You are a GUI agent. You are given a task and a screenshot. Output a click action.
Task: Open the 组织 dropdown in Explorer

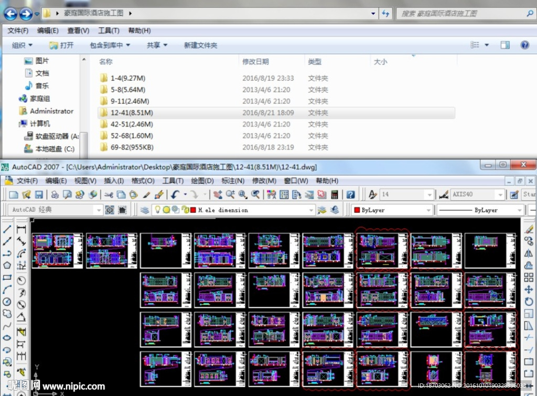pos(22,45)
